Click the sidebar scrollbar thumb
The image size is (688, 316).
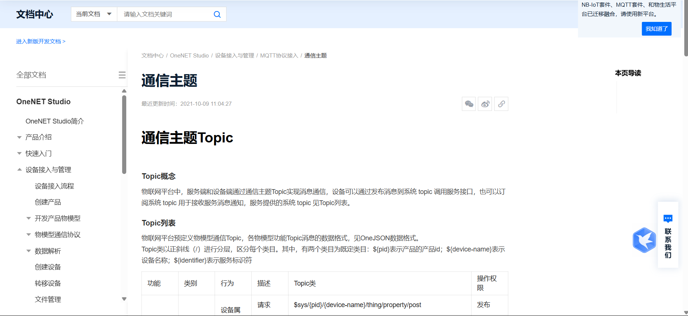124,135
